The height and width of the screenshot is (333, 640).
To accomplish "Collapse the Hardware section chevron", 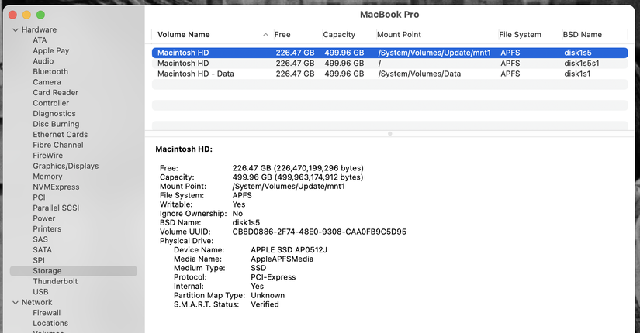I will (16, 29).
